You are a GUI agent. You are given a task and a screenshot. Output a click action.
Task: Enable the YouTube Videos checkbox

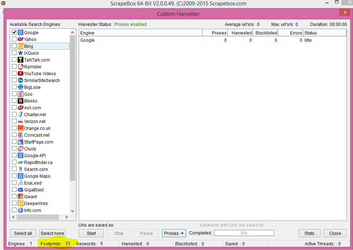(x=14, y=73)
